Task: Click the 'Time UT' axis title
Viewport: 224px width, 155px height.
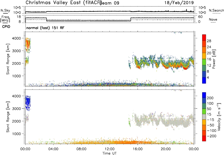Action: pyautogui.click(x=109, y=153)
